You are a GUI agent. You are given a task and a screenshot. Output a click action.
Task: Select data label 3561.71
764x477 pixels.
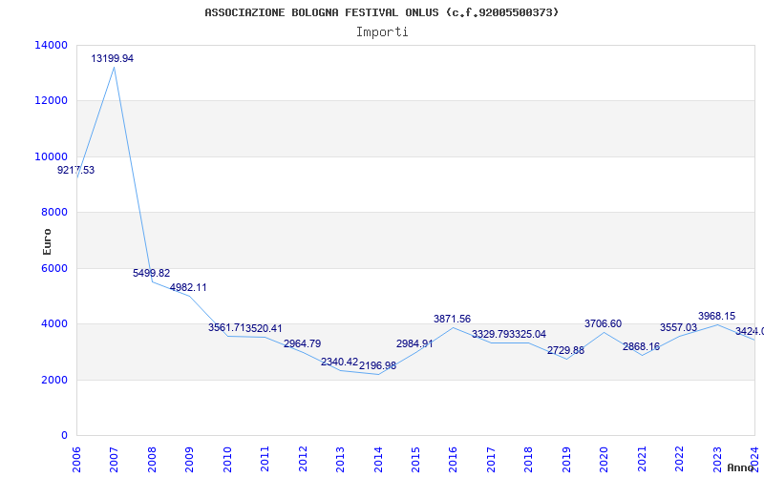point(226,327)
